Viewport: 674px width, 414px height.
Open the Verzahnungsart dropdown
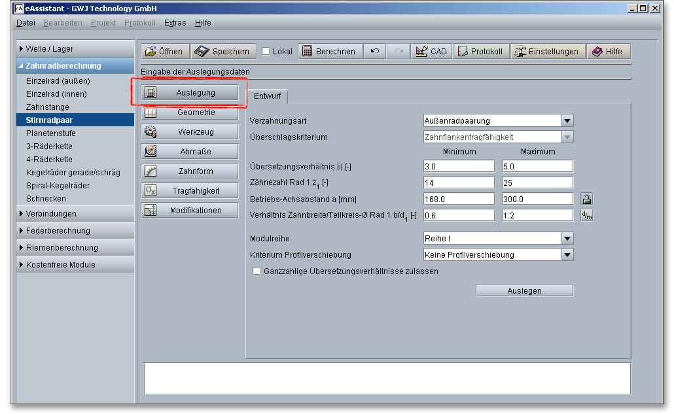click(567, 121)
